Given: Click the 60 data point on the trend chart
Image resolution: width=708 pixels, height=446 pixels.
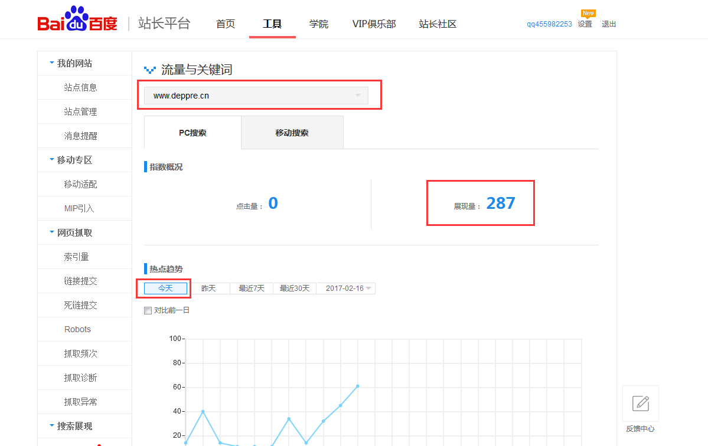Looking at the screenshot, I should (356, 386).
